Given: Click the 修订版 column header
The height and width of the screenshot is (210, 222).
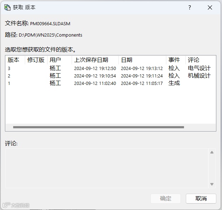Looking at the screenshot, I should tap(36, 60).
